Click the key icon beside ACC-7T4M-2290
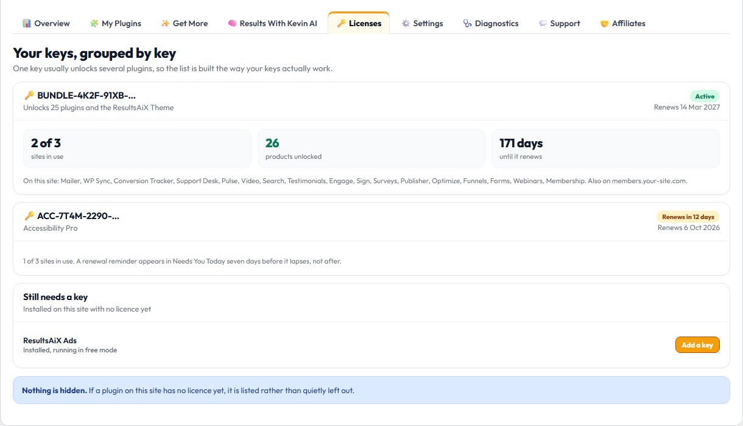The height and width of the screenshot is (426, 743). (29, 216)
